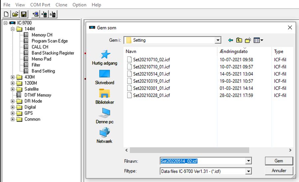Click the horizontal scrollbar thumb in file list
The width and height of the screenshot is (299, 182).
tap(189, 150)
